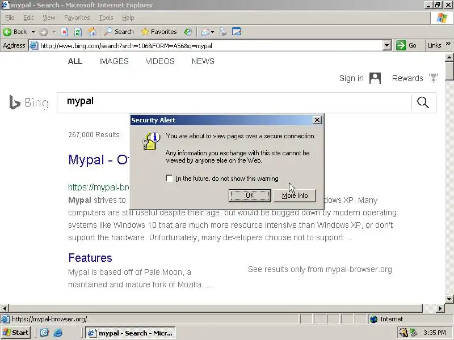This screenshot has height=340, width=454.
Task: Select the ALL search tab
Action: [x=75, y=61]
